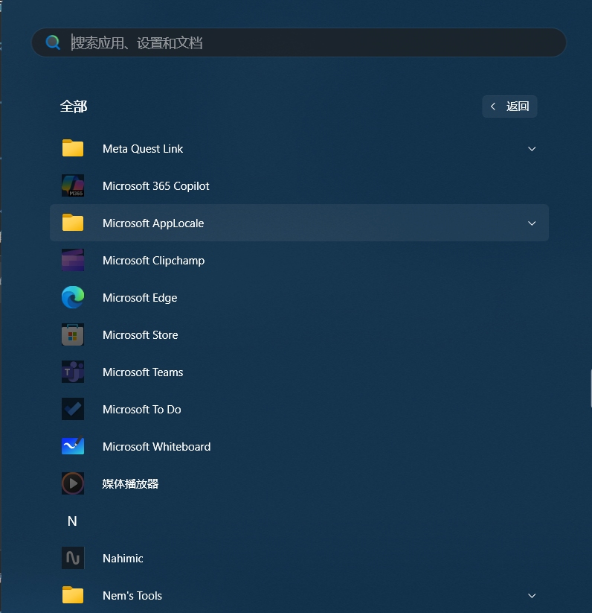Launch Microsoft 365 Copilot via its icon
Image resolution: width=592 pixels, height=613 pixels.
[73, 185]
